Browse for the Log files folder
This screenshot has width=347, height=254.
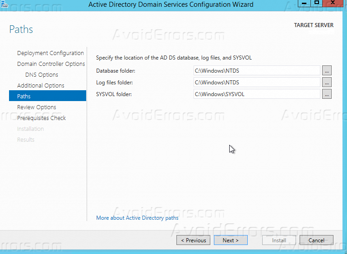tap(327, 82)
